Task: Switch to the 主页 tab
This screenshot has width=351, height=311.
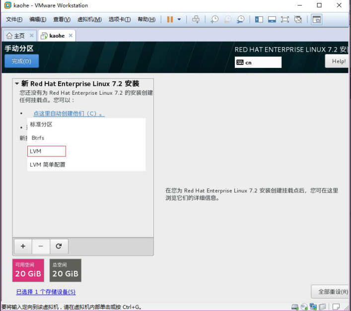Action: [19, 36]
